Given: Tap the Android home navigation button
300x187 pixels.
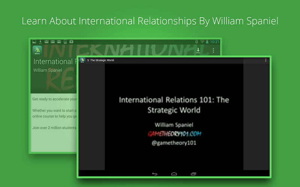Looking at the screenshot, I should [x=174, y=174].
